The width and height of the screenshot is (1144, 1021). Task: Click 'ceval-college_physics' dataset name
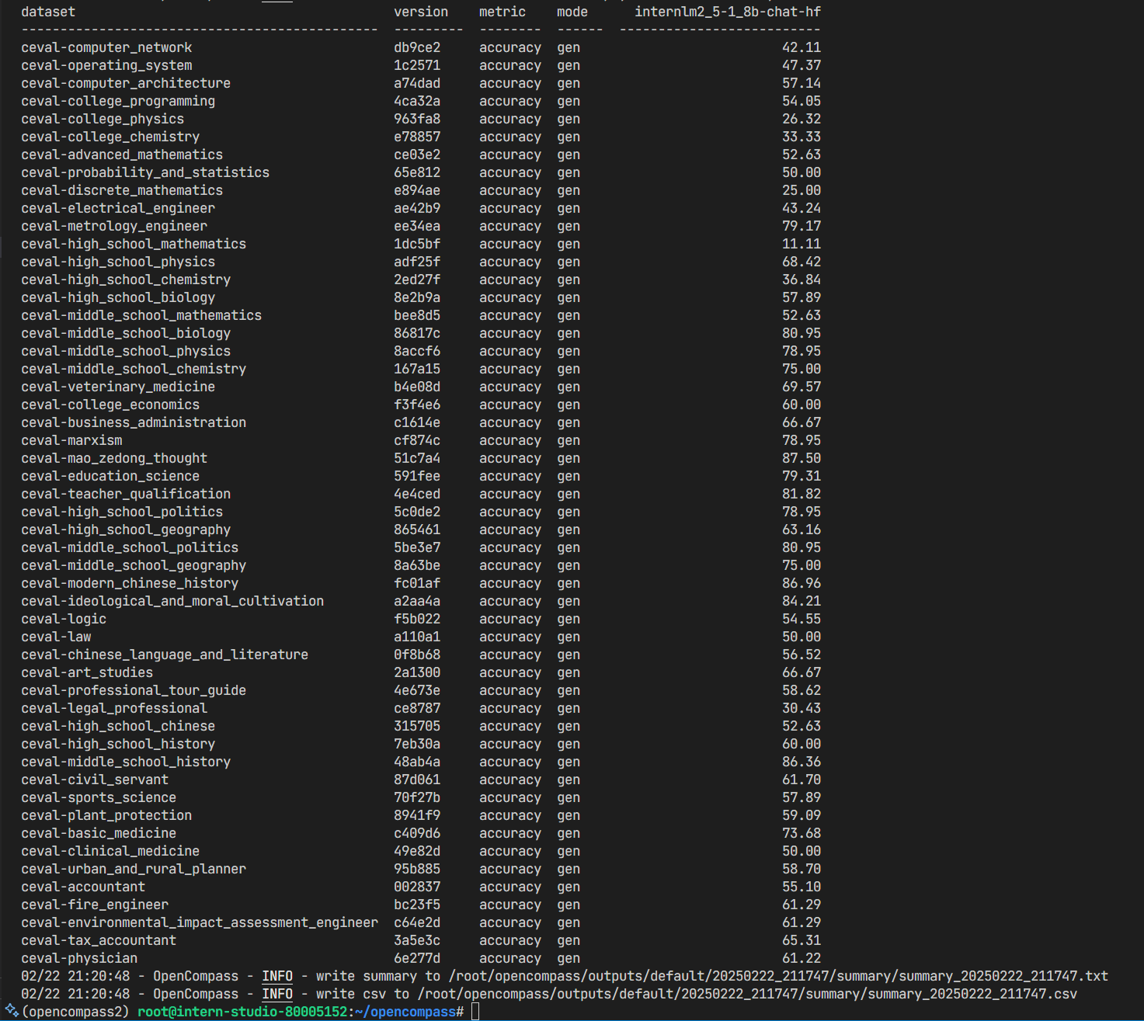(103, 119)
